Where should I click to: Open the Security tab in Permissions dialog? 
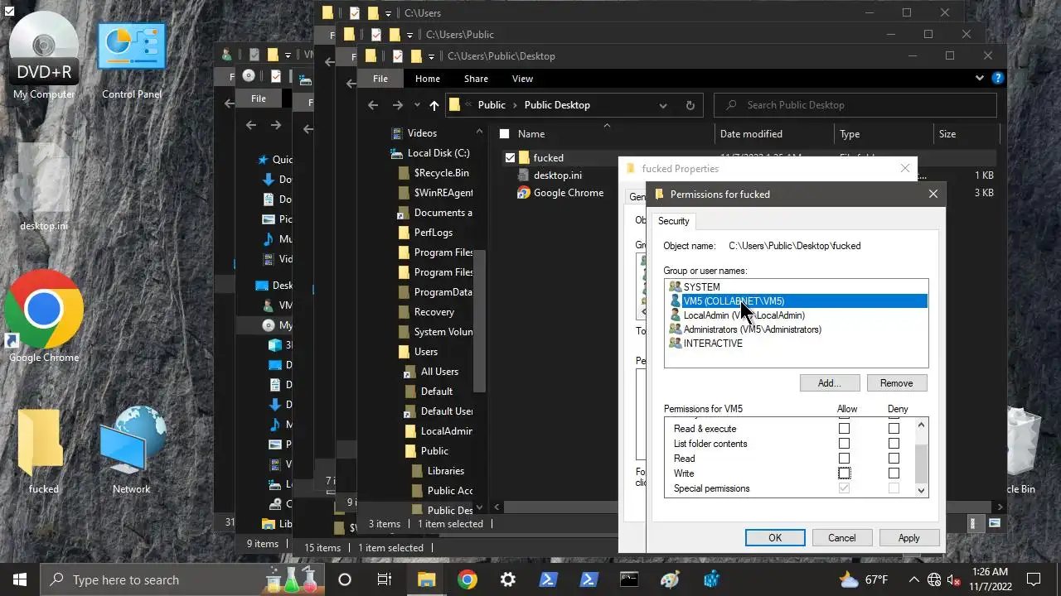point(673,221)
